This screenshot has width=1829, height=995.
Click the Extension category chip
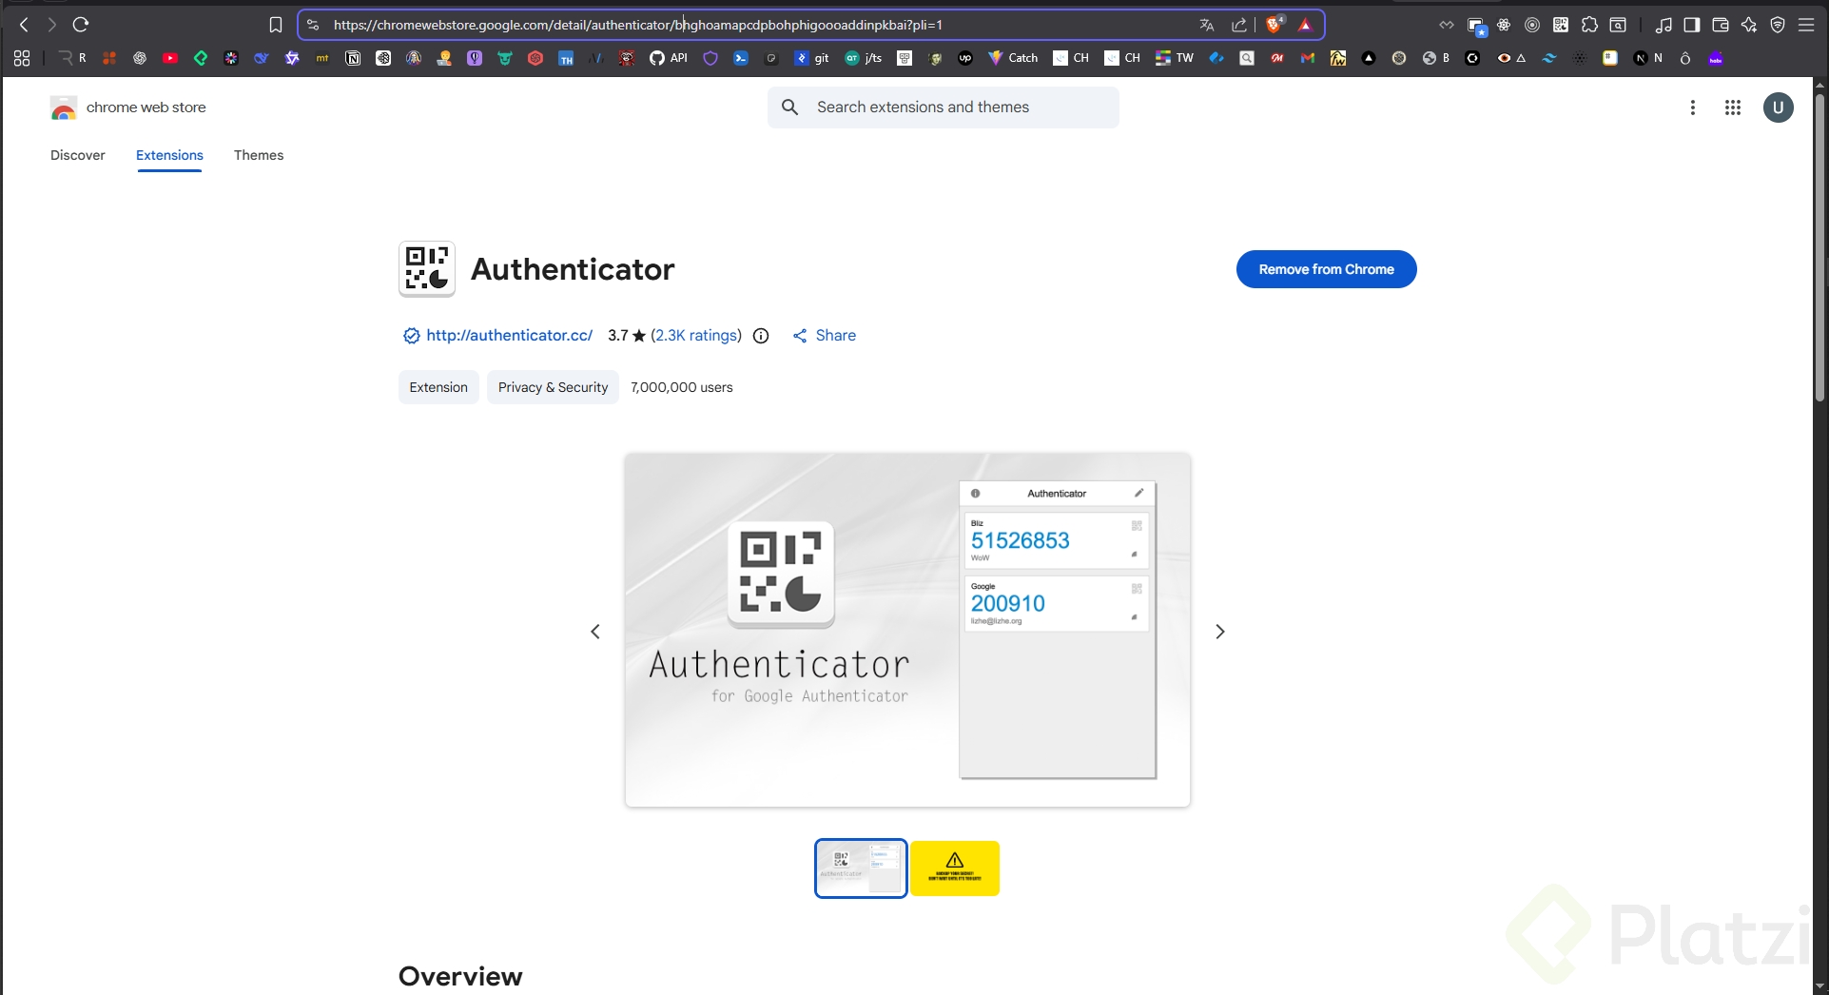tap(438, 387)
